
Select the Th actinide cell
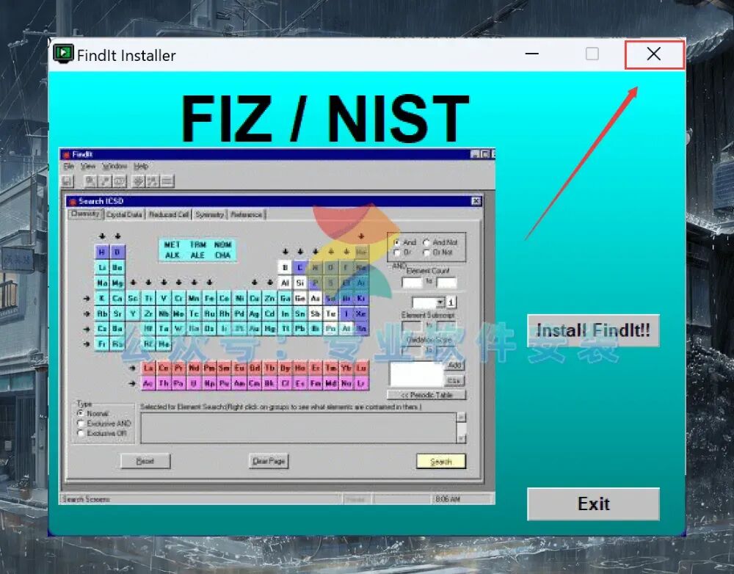164,383
